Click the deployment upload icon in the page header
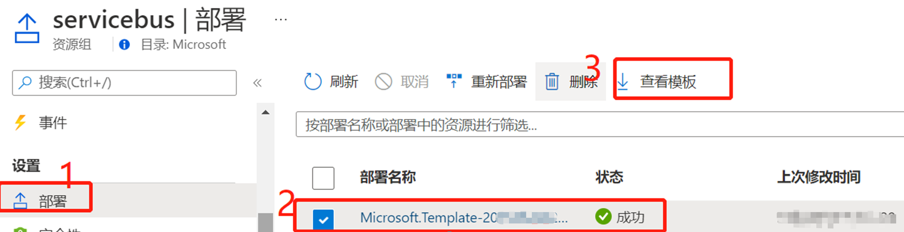 (27, 28)
